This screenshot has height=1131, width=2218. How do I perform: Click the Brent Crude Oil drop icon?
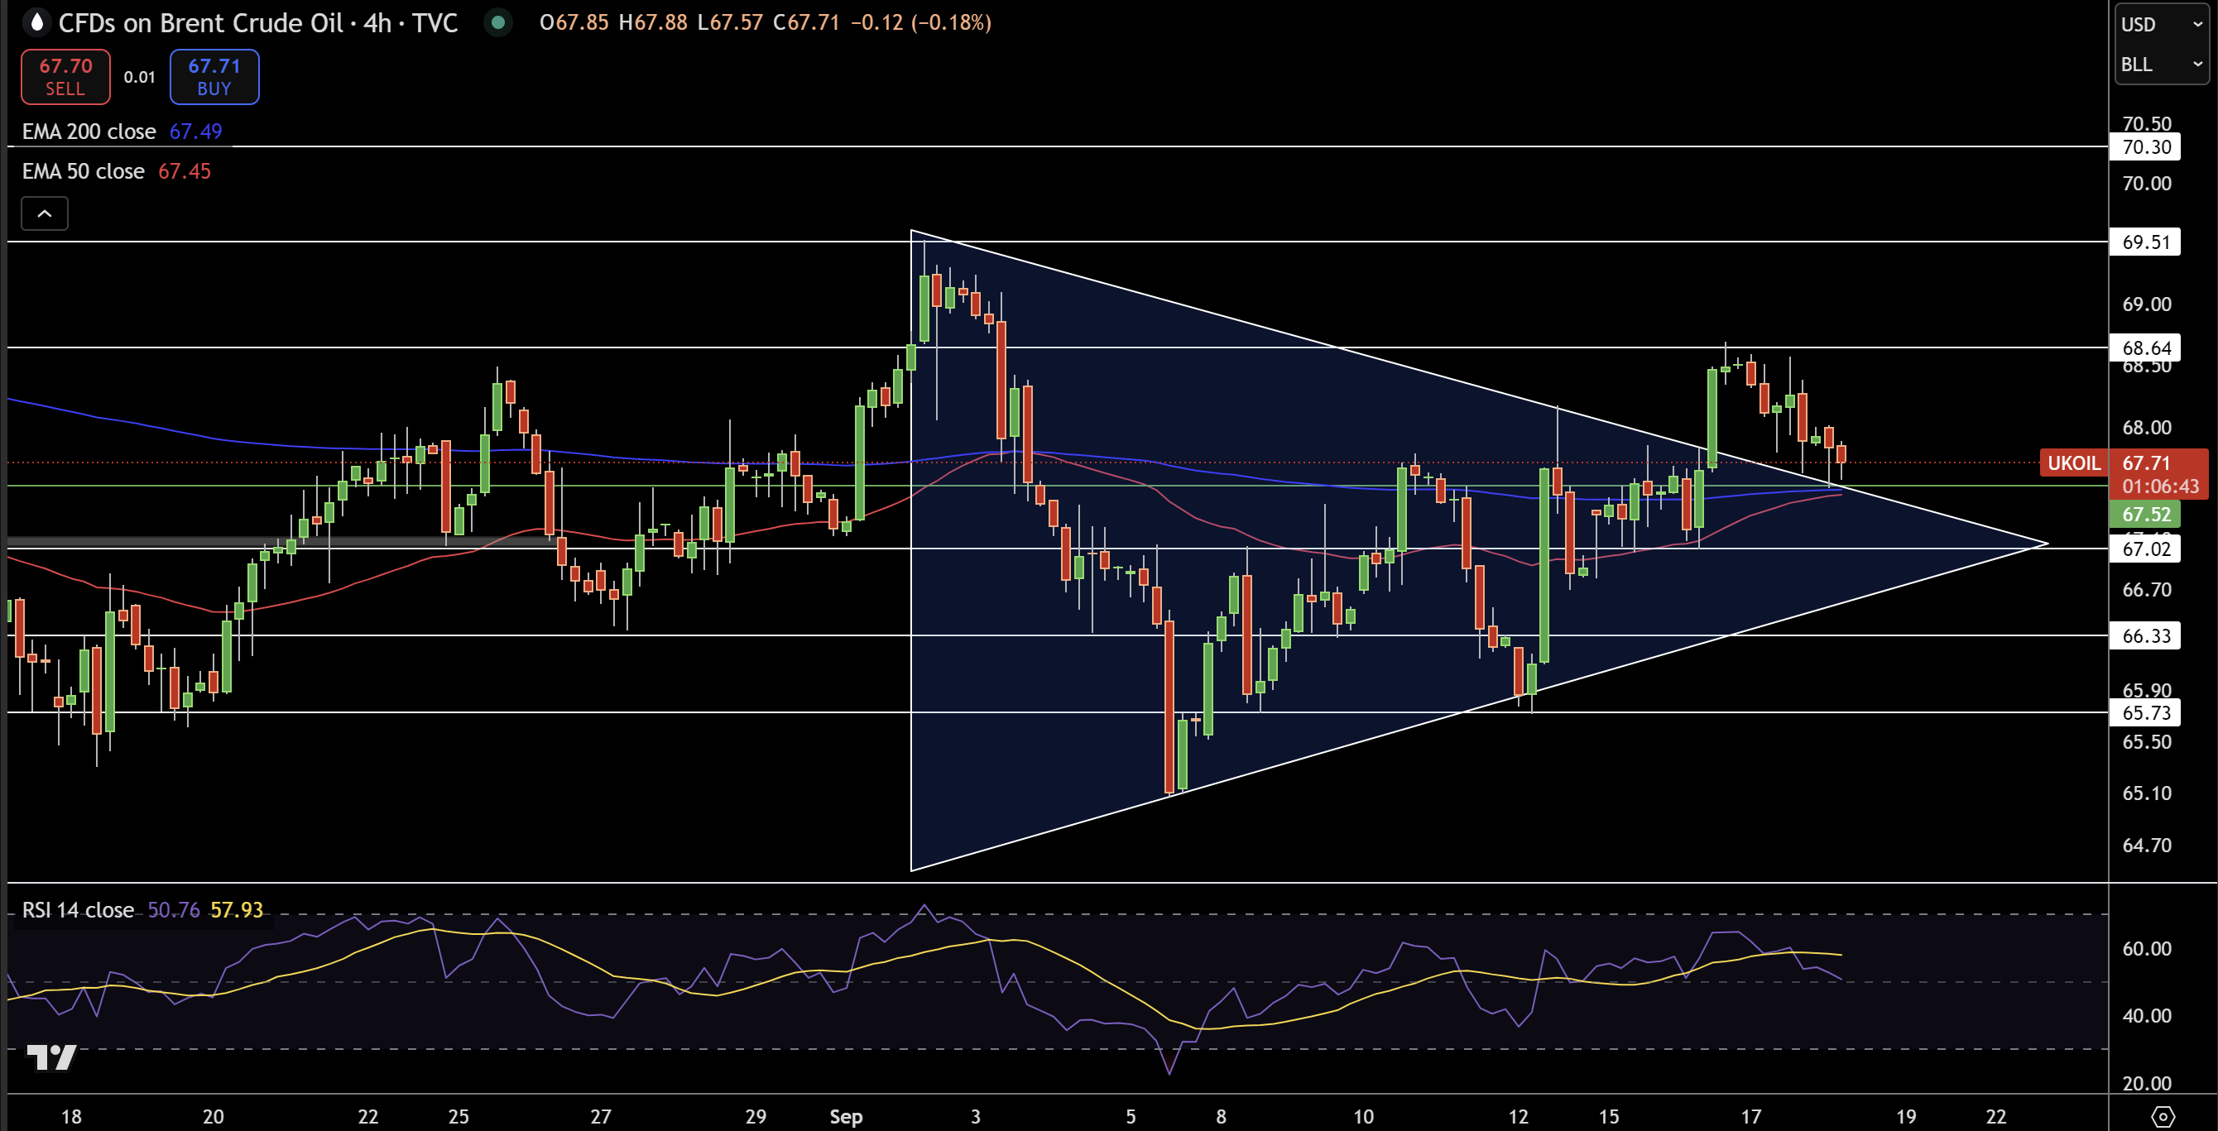coord(36,22)
